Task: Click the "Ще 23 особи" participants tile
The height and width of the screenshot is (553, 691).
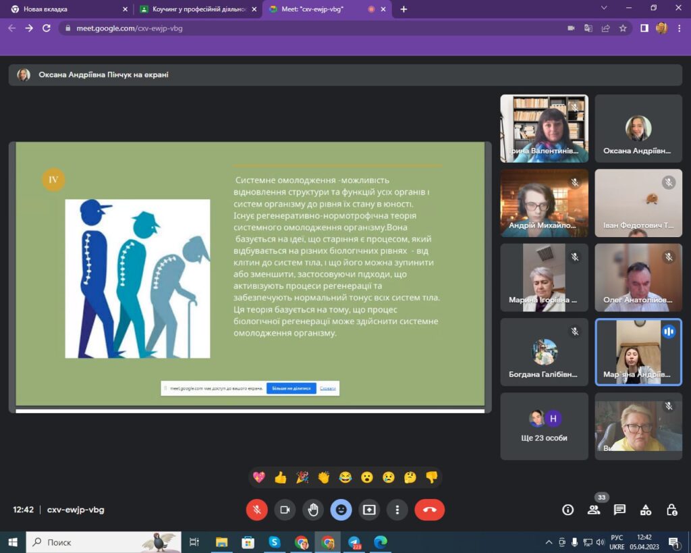Action: click(545, 426)
